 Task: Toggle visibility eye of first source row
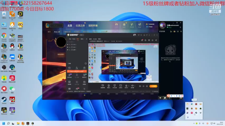point(67,45)
